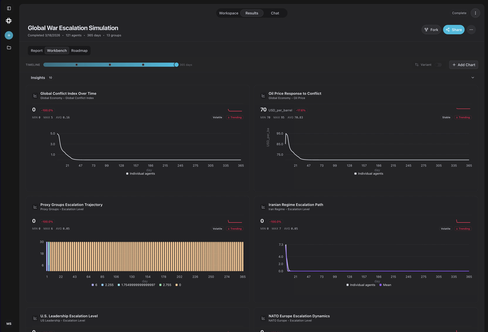488x332 pixels.
Task: Open the folder icon in sidebar
Action: pyautogui.click(x=9, y=47)
